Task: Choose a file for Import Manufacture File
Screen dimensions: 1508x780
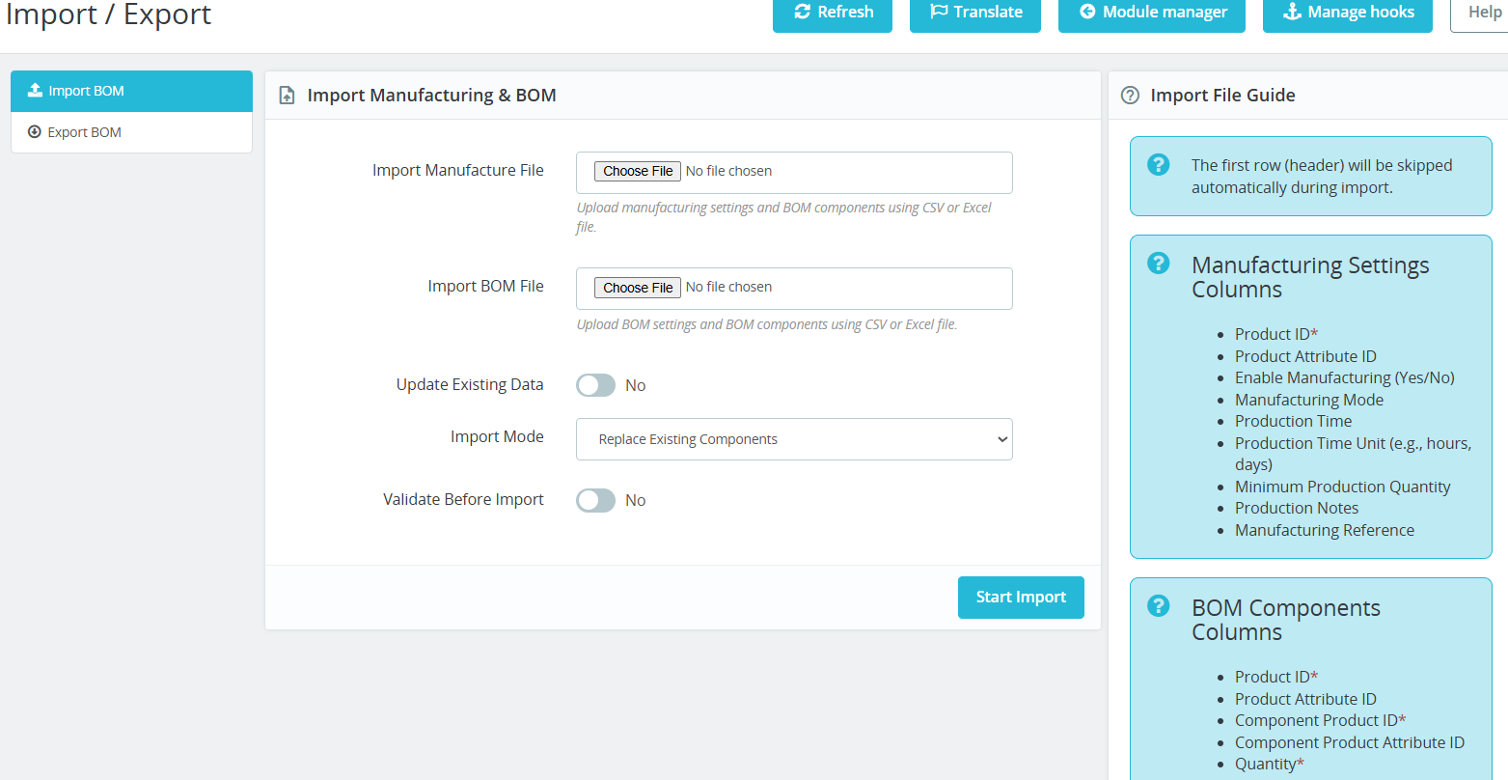Action: tap(638, 171)
